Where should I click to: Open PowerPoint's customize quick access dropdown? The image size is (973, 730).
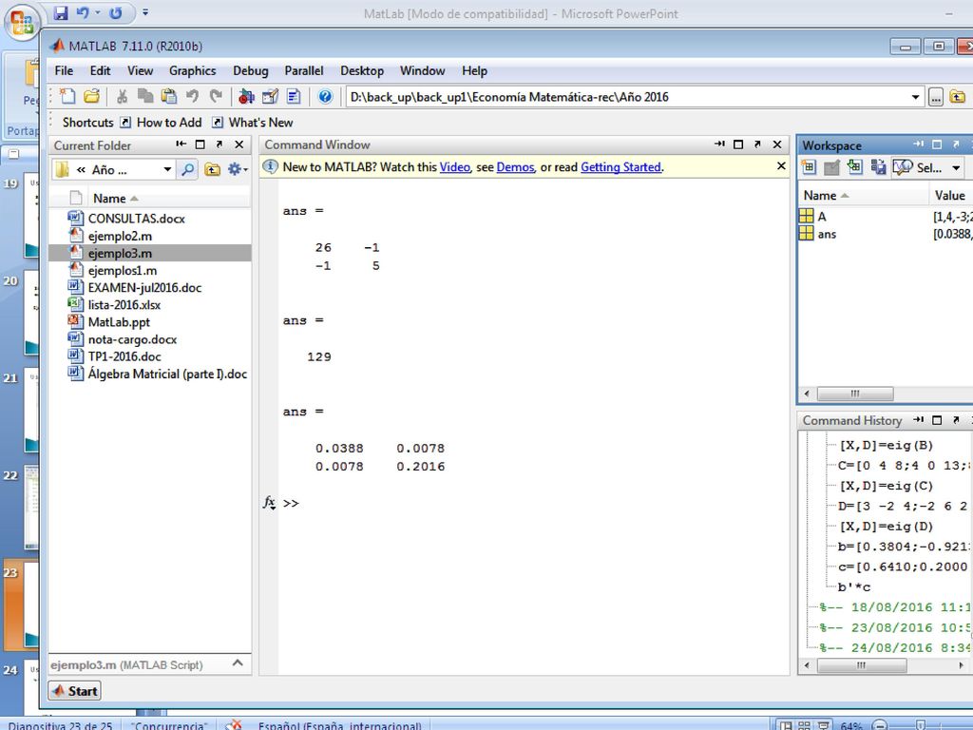[145, 12]
